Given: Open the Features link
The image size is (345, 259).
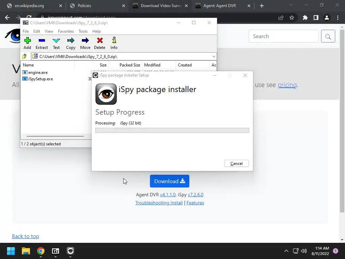Looking at the screenshot, I should point(195,203).
